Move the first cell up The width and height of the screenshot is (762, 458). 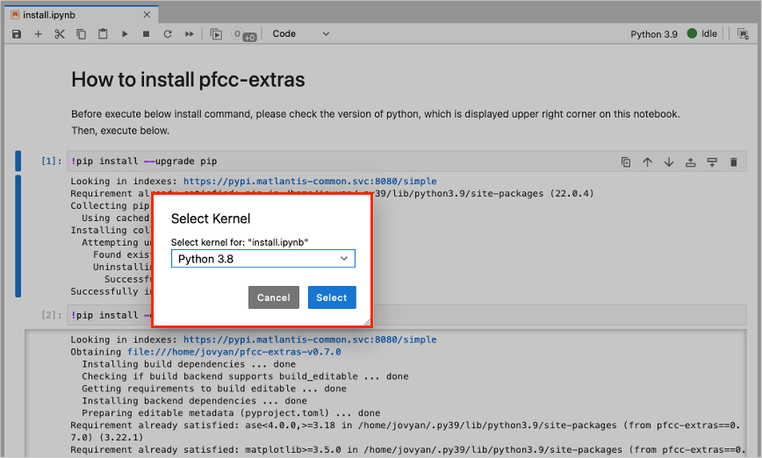pyautogui.click(x=647, y=161)
